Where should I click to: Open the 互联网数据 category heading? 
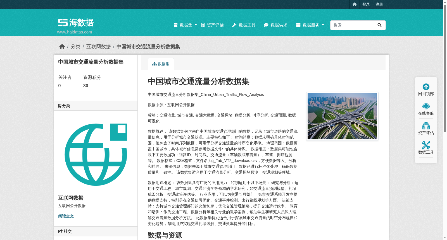(71, 198)
